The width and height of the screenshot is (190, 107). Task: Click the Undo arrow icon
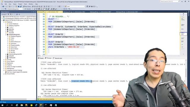pyautogui.click(x=52, y=7)
